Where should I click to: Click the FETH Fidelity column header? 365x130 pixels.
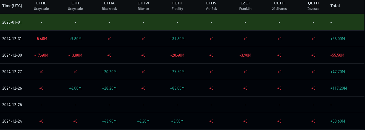tap(177, 6)
